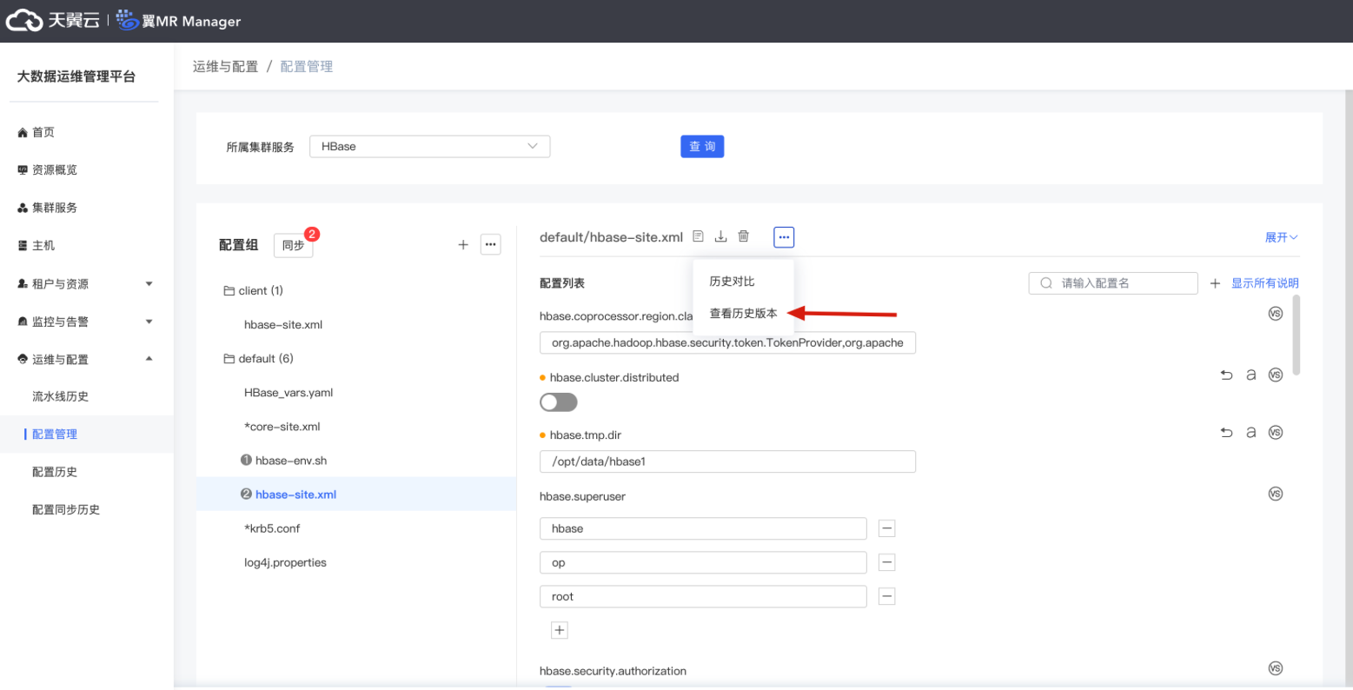Screen dimensions: 1353x690
Task: Click the more options button next to trash icon
Action: [784, 237]
